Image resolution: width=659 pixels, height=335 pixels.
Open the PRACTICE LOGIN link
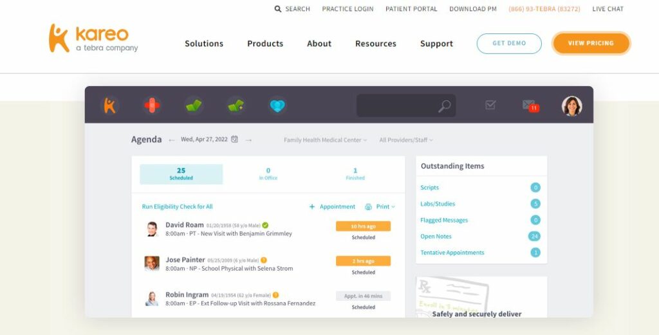point(348,9)
